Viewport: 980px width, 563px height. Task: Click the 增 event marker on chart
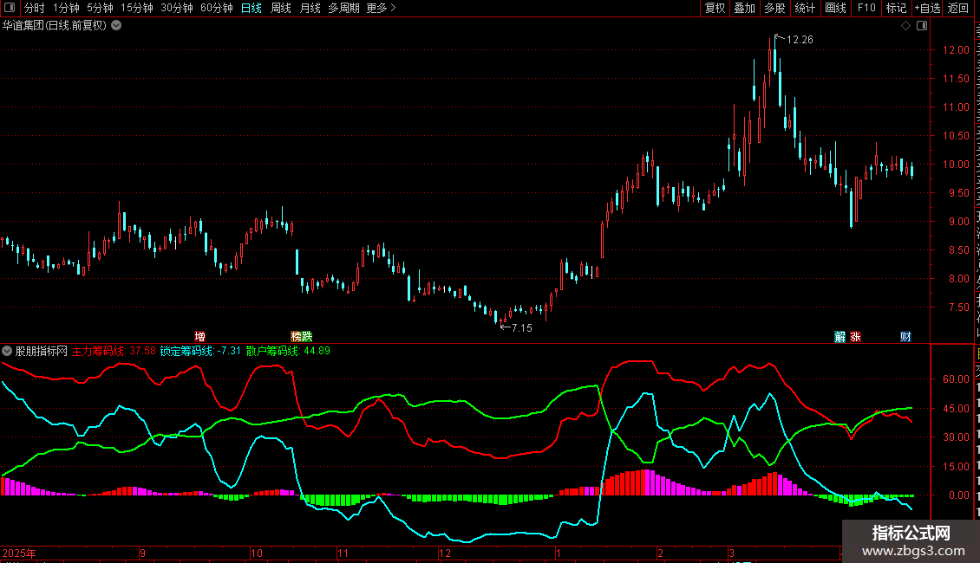point(200,337)
